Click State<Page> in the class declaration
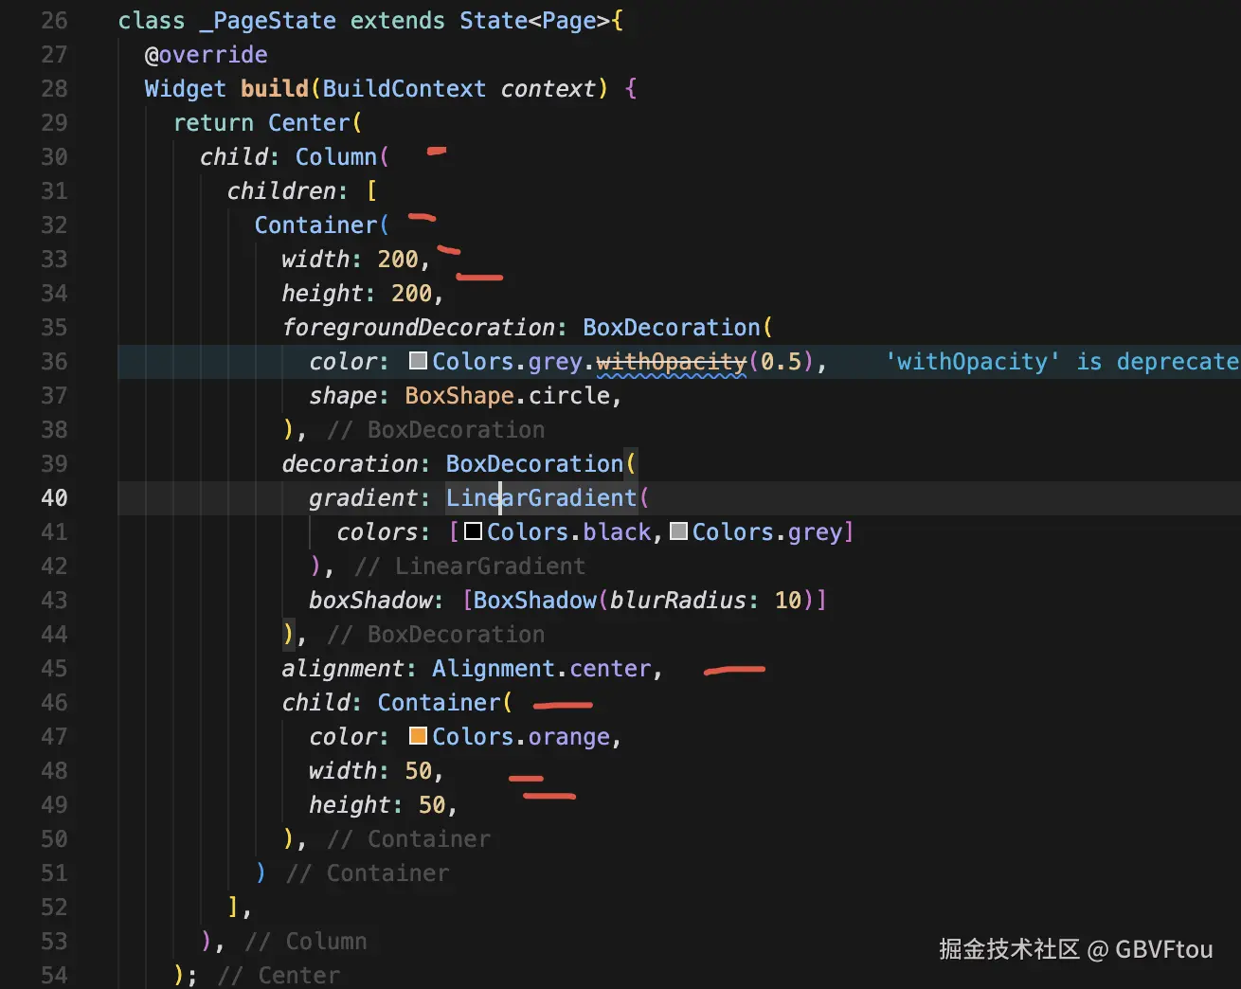Screen dimensions: 1241x989 (x=535, y=20)
